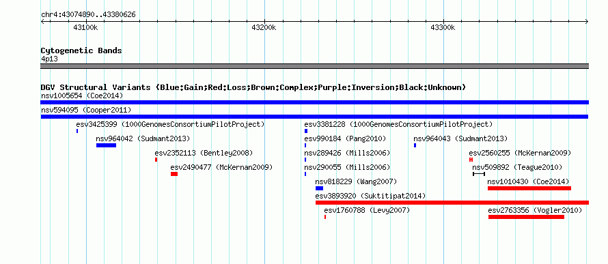Select the red bar under nsv1010430
The height and width of the screenshot is (264, 608).
(529, 188)
